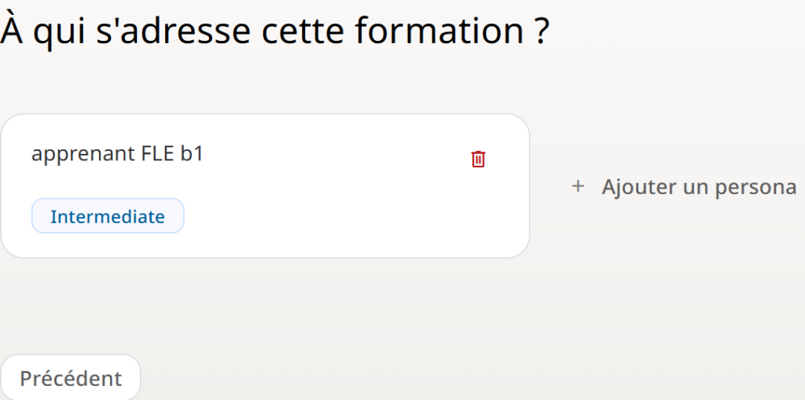Delete the apprenant FLE b1 persona
Screen dimensions: 805x400
478,159
